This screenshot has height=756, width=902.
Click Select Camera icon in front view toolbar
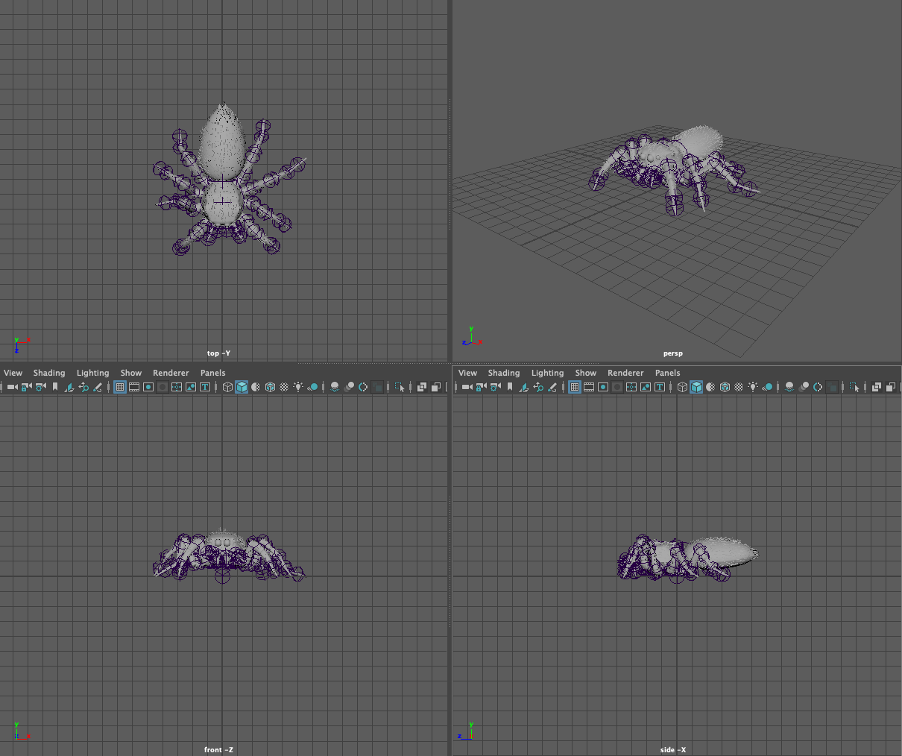pyautogui.click(x=12, y=387)
